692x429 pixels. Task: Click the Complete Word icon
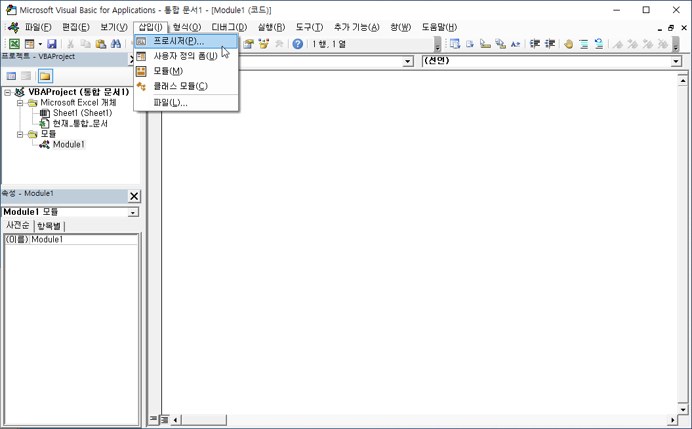click(x=515, y=44)
